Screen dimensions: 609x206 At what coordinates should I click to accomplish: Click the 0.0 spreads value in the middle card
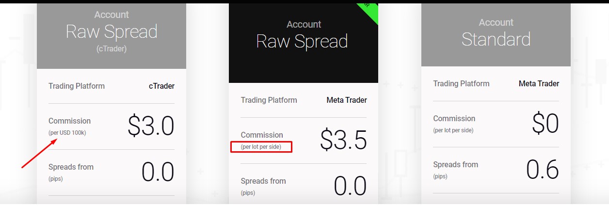coord(350,186)
